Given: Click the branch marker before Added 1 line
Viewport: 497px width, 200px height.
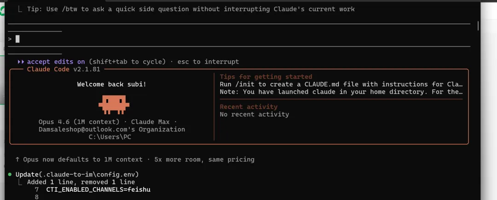Looking at the screenshot, I should click(x=20, y=182).
